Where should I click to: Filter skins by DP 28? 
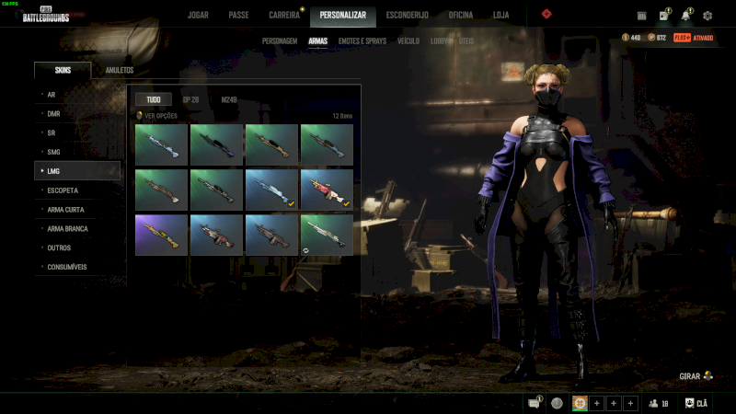(190, 99)
